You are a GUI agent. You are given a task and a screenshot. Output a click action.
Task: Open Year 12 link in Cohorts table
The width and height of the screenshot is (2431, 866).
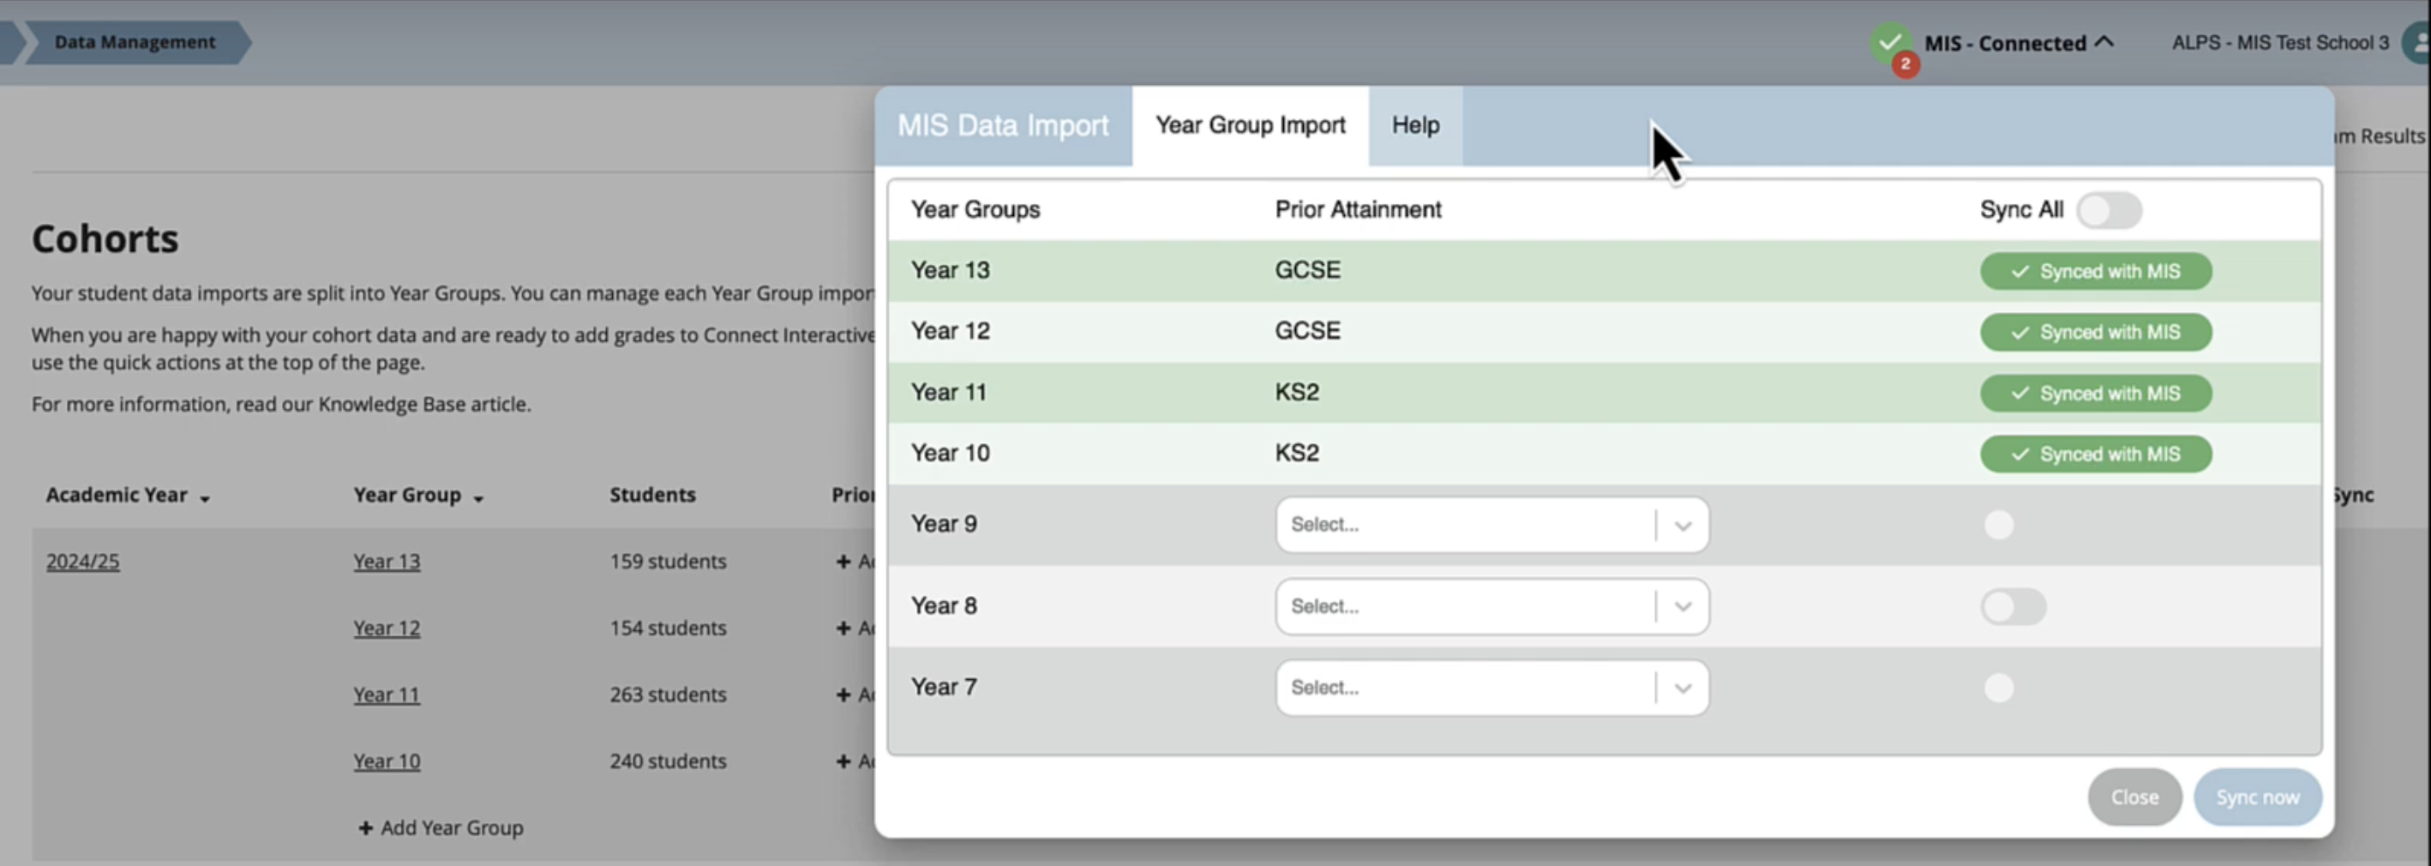[x=387, y=628]
